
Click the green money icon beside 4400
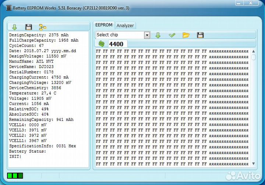(102, 44)
